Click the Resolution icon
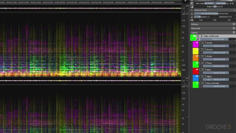The height and width of the screenshot is (133, 236). (x=192, y=17)
